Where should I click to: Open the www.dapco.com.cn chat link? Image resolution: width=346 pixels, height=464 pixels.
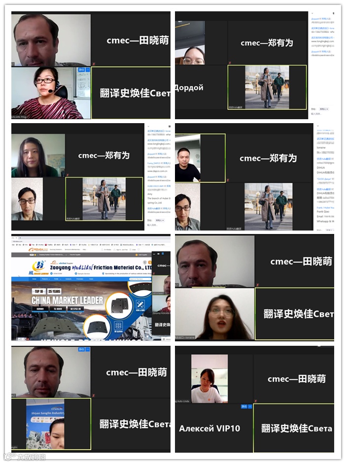[x=157, y=171]
